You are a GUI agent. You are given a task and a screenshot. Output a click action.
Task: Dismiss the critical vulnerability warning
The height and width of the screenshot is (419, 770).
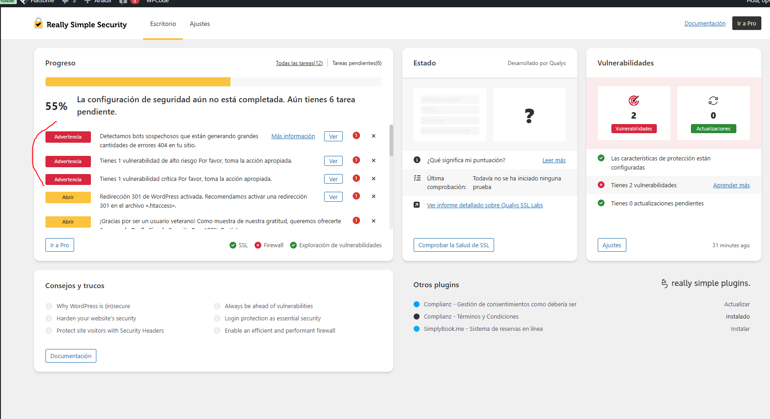[374, 179]
